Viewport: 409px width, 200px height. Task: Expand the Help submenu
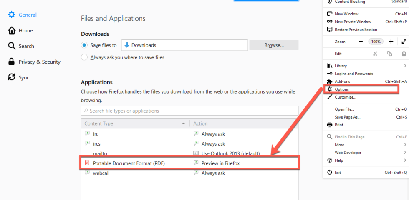366,160
